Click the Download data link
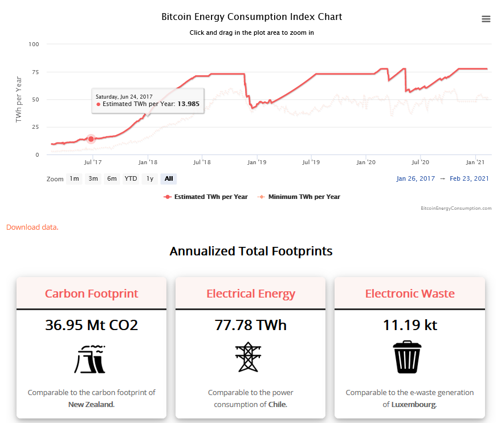Viewport: 497px width, 423px height. (x=32, y=227)
